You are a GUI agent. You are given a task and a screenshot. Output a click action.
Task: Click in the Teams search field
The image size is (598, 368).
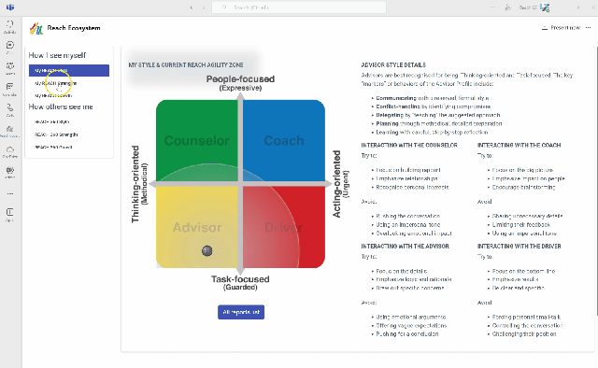pyautogui.click(x=299, y=7)
